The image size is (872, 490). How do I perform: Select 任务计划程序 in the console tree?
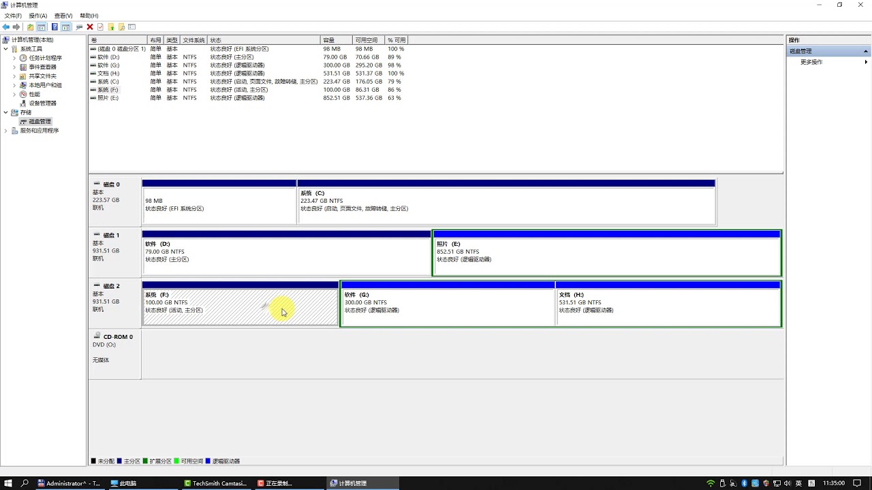pos(45,58)
